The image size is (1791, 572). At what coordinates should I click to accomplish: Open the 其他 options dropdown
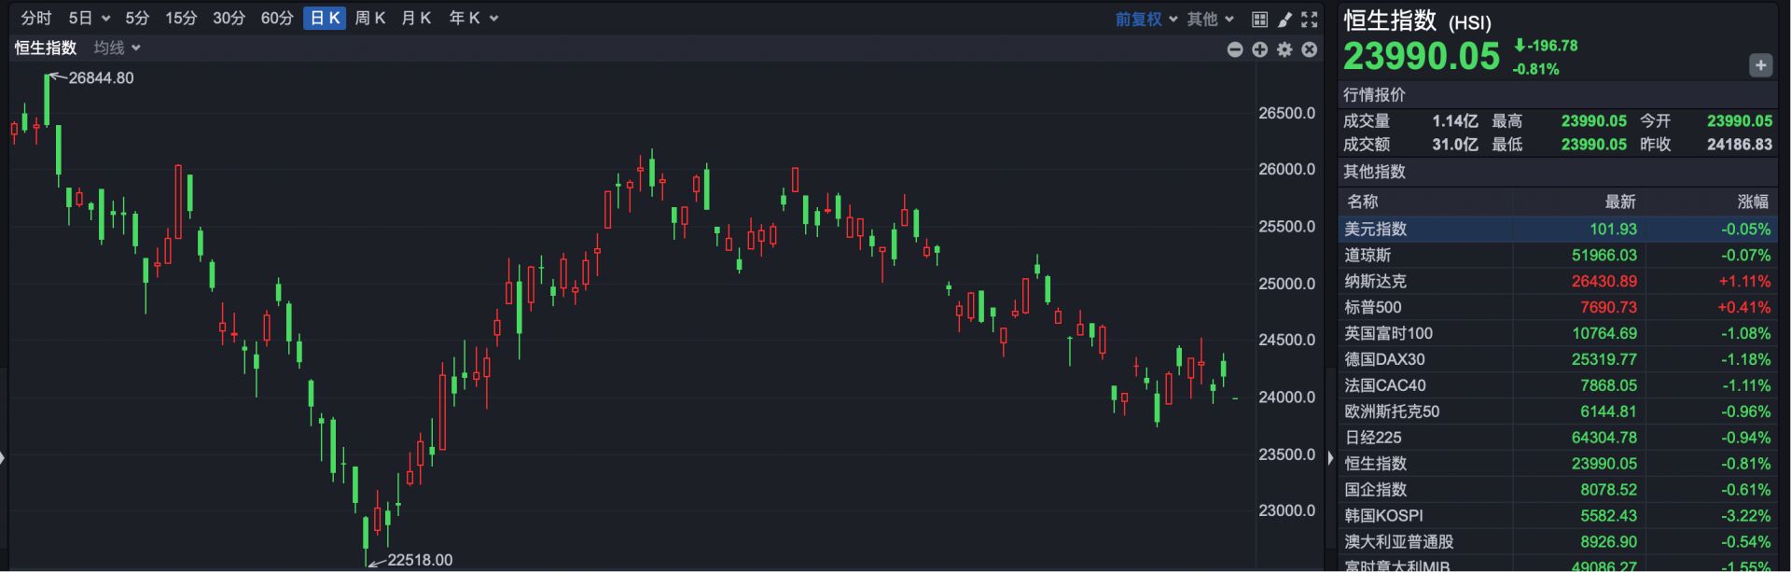[x=1211, y=19]
